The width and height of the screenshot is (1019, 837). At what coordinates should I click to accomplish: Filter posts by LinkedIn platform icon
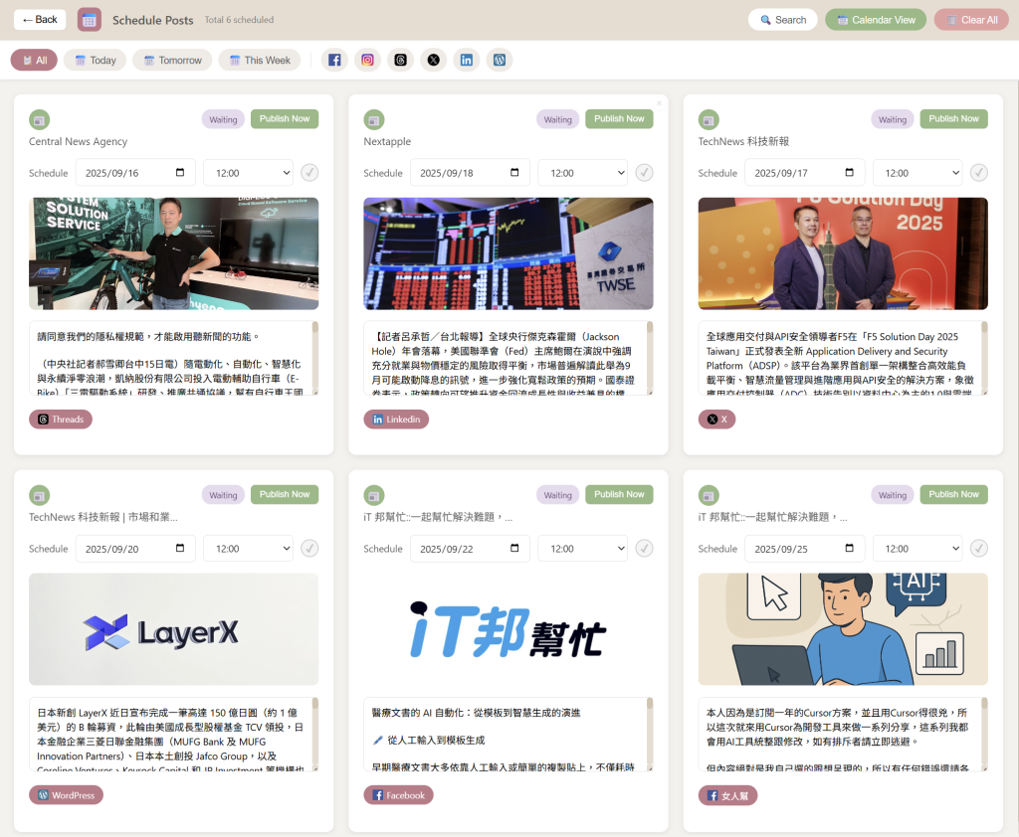coord(466,60)
